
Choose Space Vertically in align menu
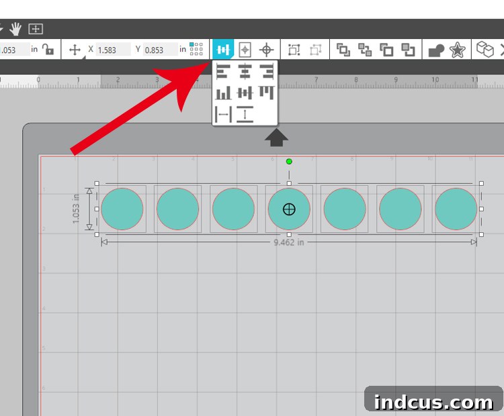coord(245,114)
